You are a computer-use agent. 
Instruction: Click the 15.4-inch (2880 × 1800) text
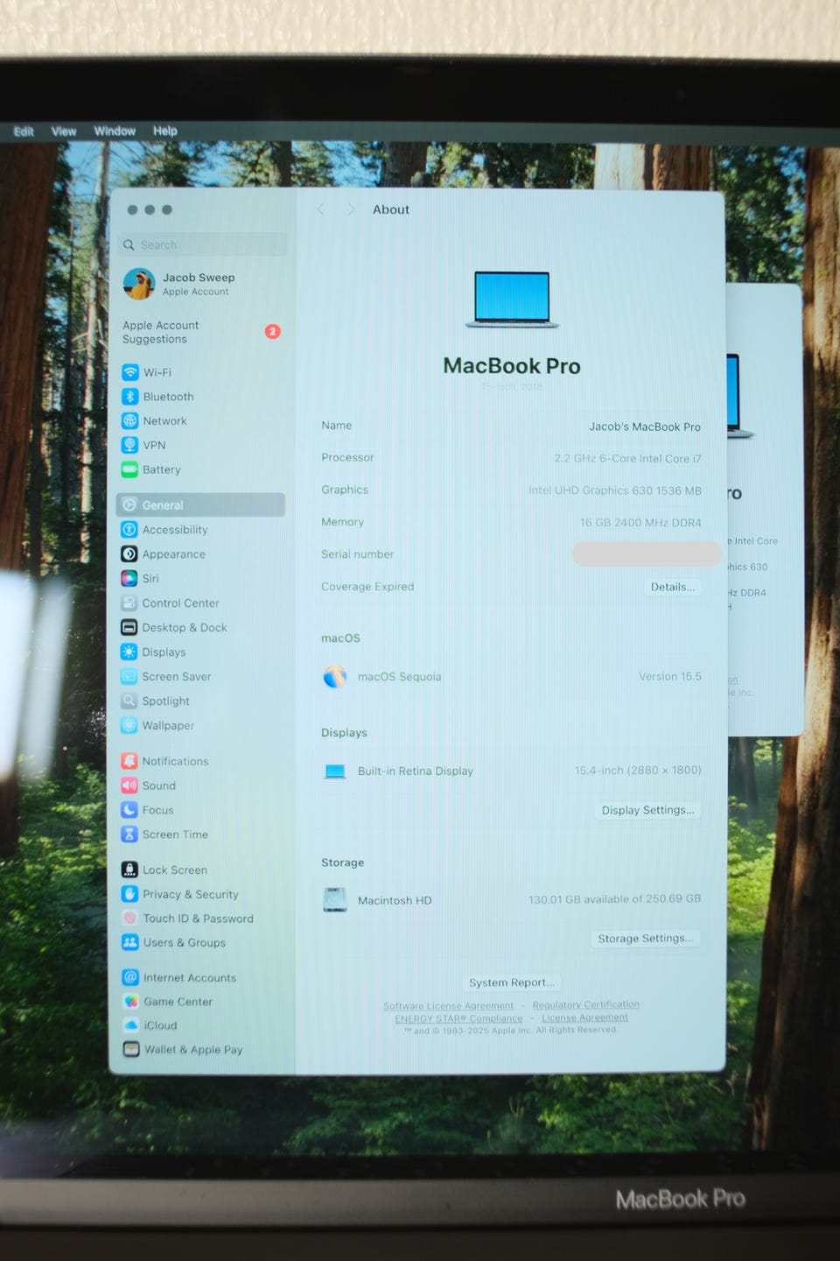[x=638, y=771]
